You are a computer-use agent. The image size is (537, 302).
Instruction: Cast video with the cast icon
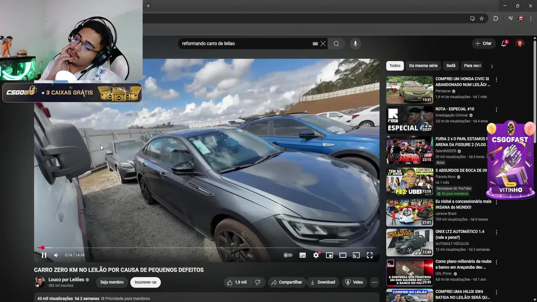coord(356,255)
